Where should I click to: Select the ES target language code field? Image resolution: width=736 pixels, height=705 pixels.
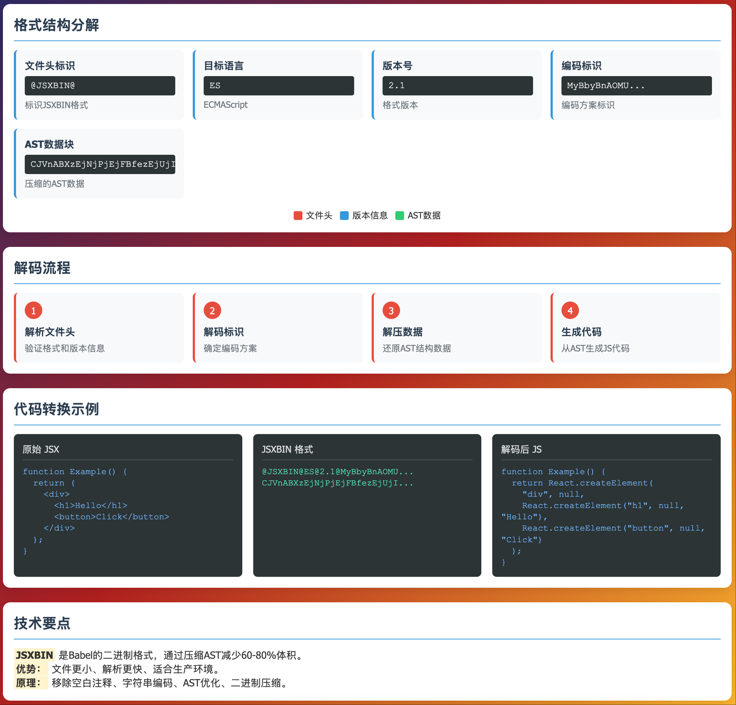pyautogui.click(x=279, y=86)
